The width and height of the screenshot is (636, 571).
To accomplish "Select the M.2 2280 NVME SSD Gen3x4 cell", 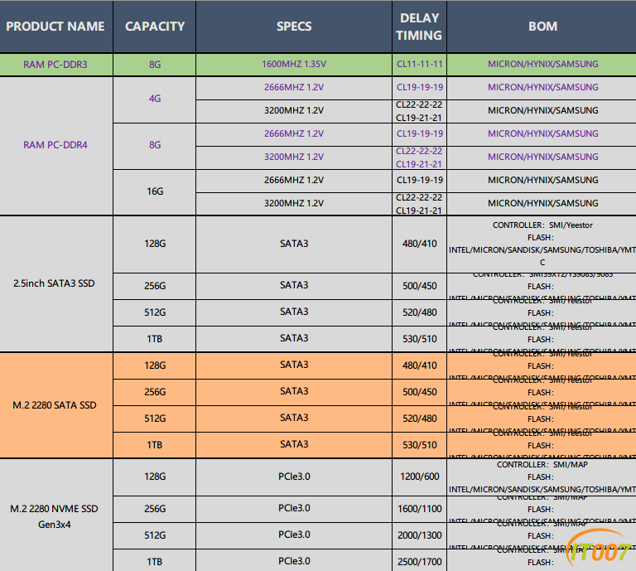I will 56,515.
